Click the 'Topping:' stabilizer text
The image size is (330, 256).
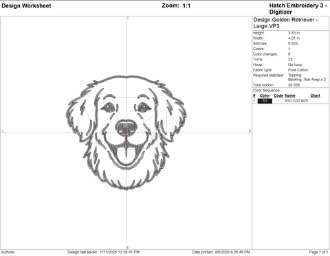point(295,75)
